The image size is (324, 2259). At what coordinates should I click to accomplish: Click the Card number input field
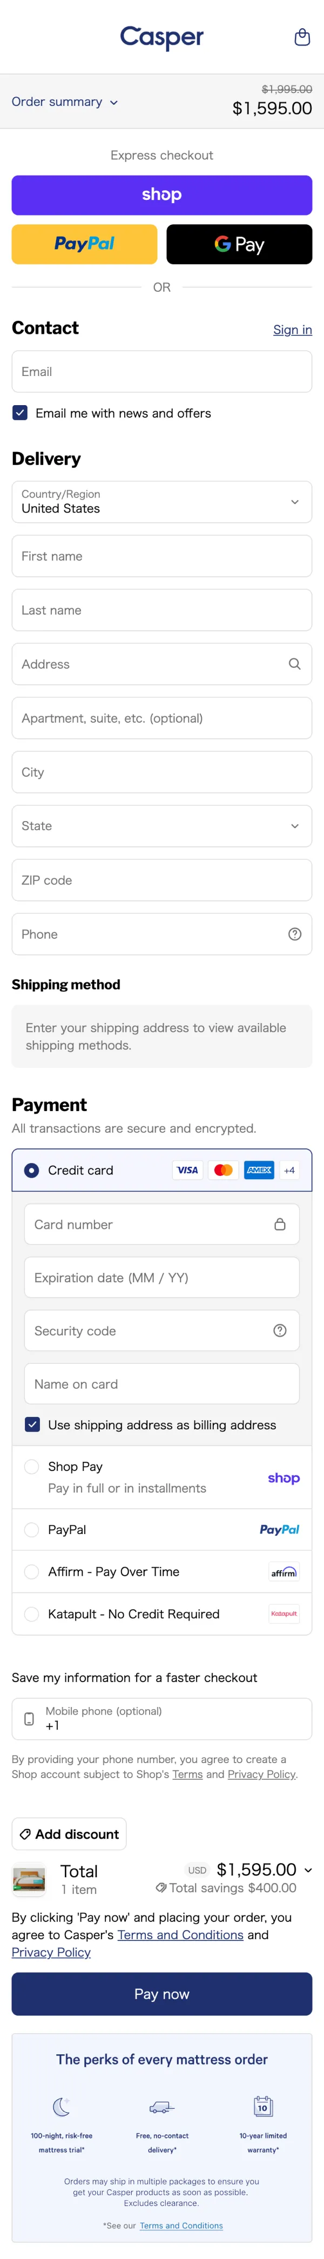point(149,1224)
